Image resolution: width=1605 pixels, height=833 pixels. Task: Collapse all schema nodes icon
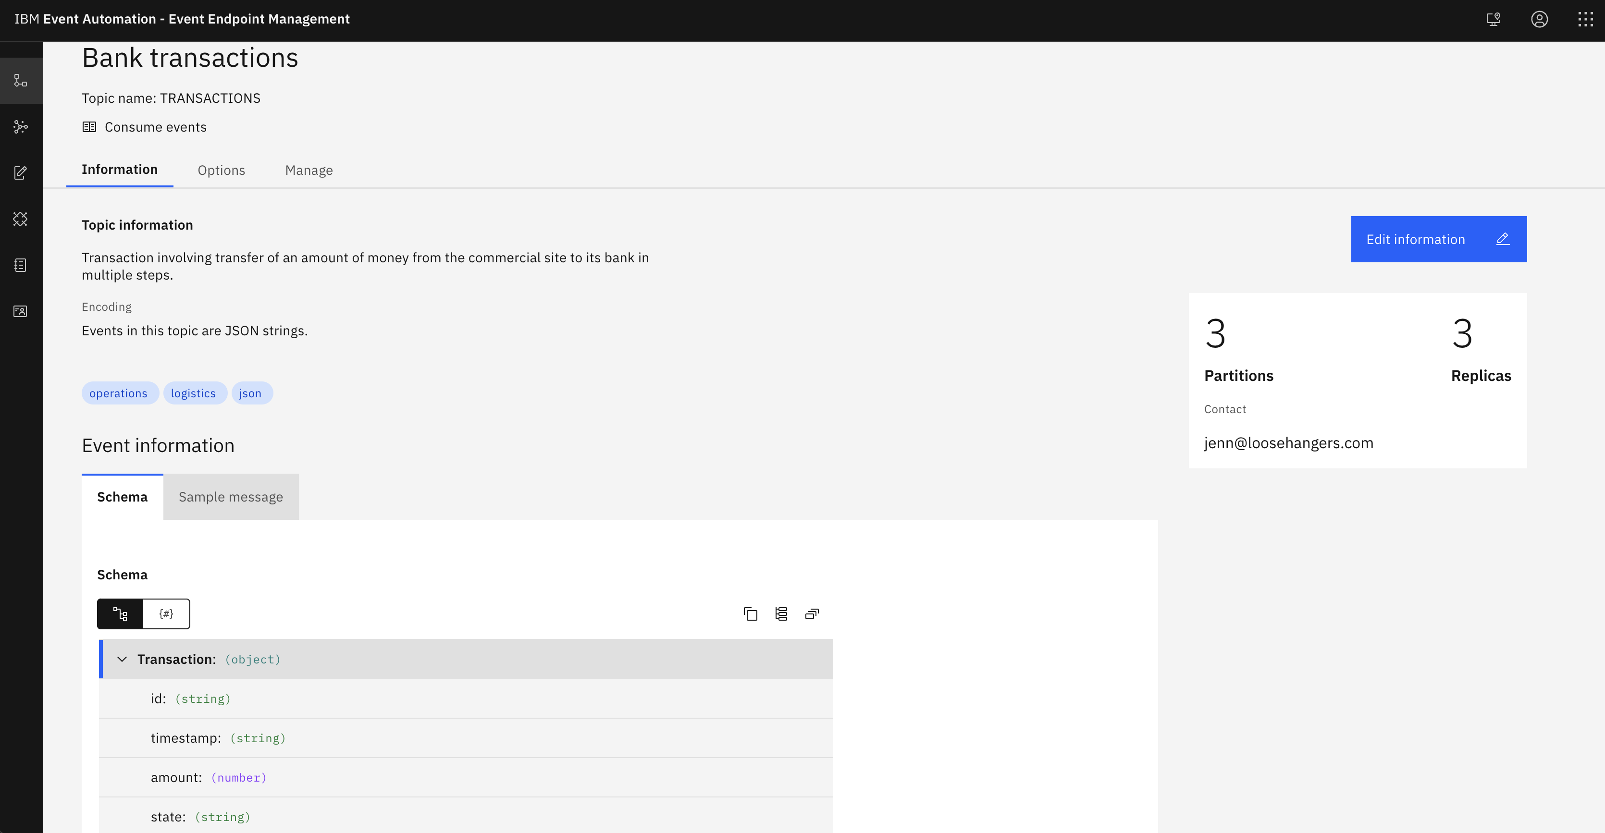point(812,613)
